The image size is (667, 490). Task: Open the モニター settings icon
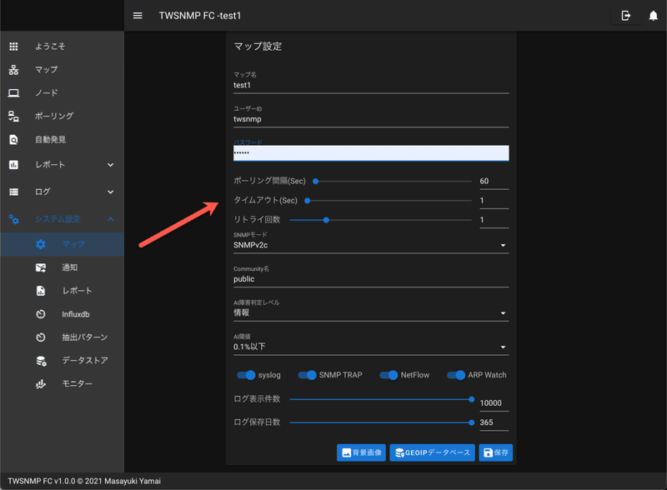pyautogui.click(x=41, y=384)
